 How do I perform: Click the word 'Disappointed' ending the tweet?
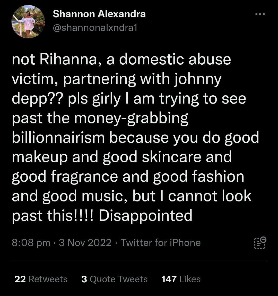(145, 215)
